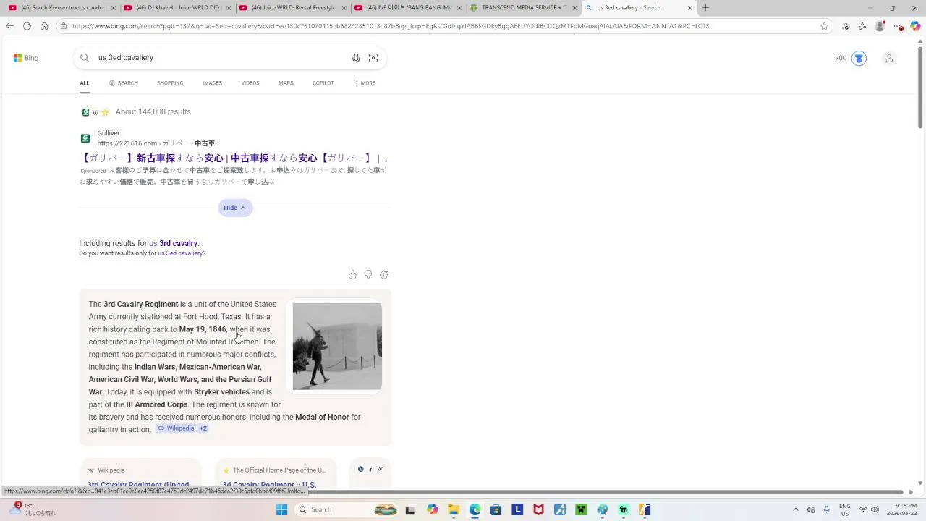The height and width of the screenshot is (521, 926).
Task: Open Microsoft Store from the taskbar
Action: (x=496, y=509)
